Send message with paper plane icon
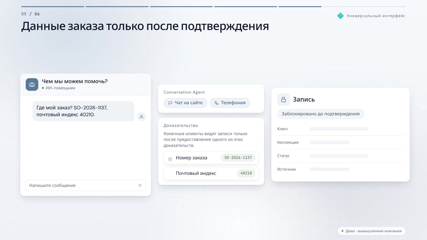 click(140, 185)
